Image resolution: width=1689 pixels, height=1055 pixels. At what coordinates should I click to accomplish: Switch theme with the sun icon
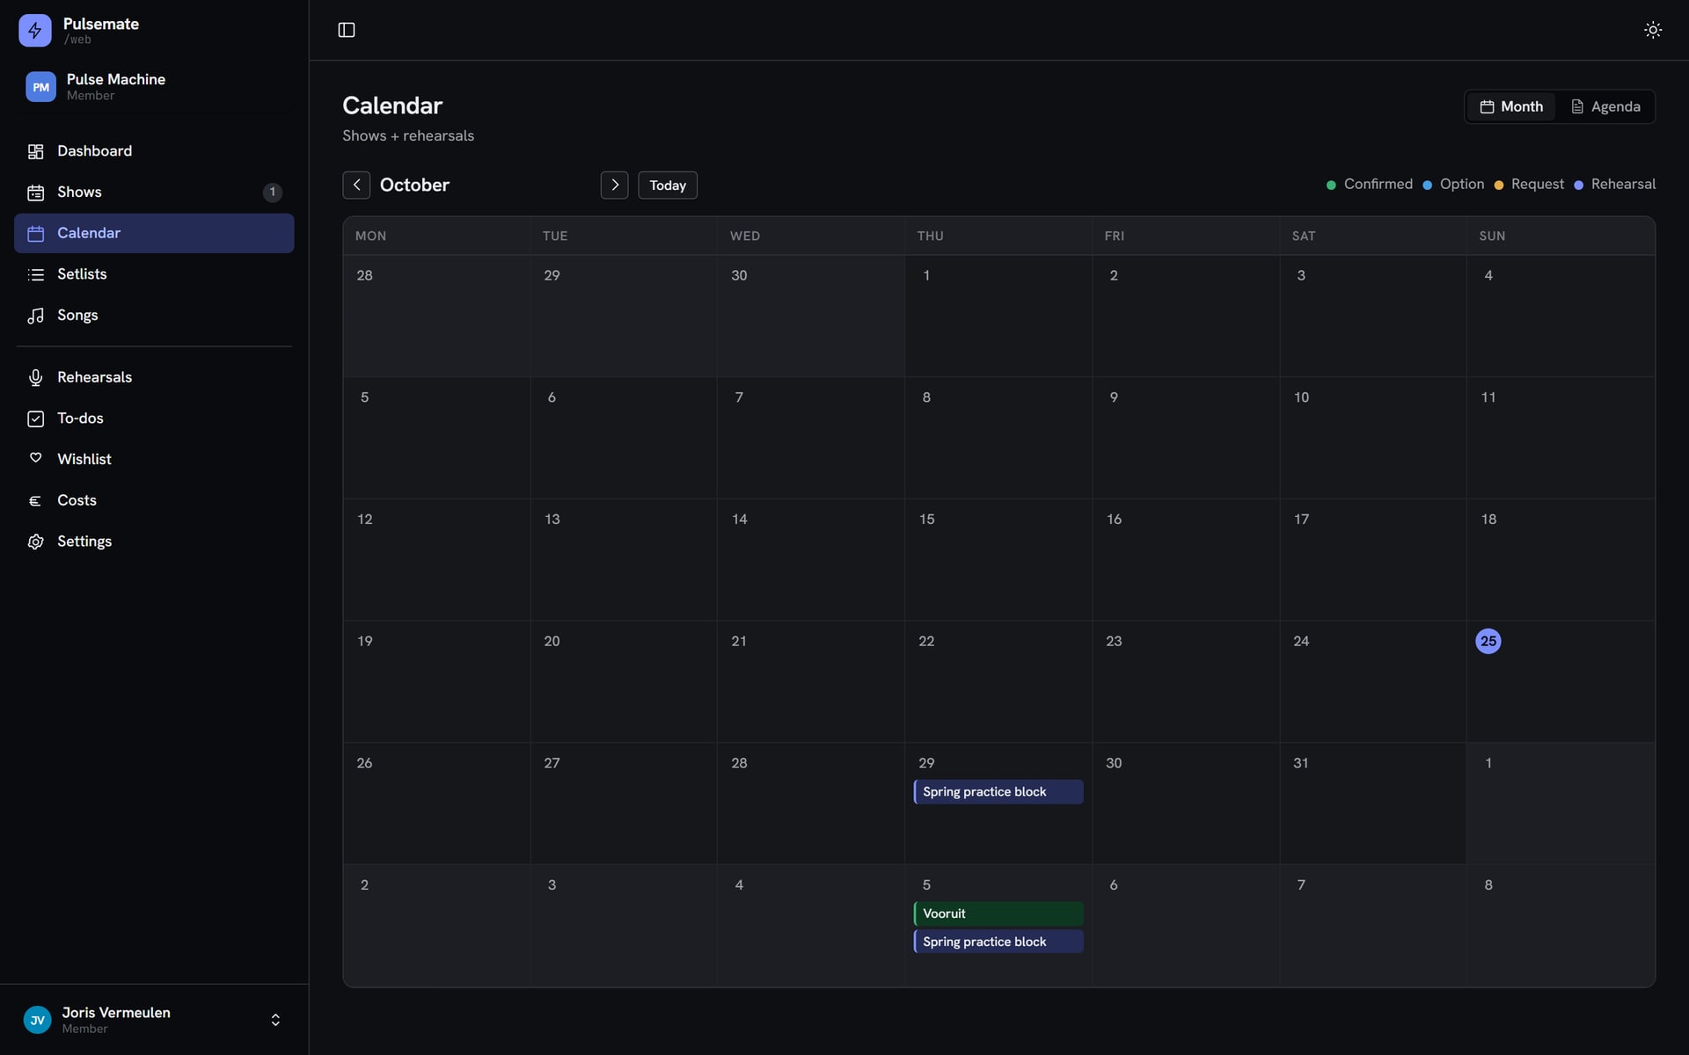click(1653, 30)
